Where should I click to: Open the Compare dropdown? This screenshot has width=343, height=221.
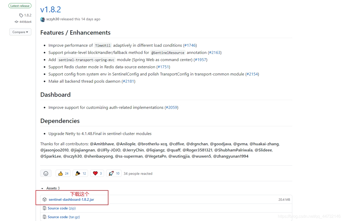(20, 32)
